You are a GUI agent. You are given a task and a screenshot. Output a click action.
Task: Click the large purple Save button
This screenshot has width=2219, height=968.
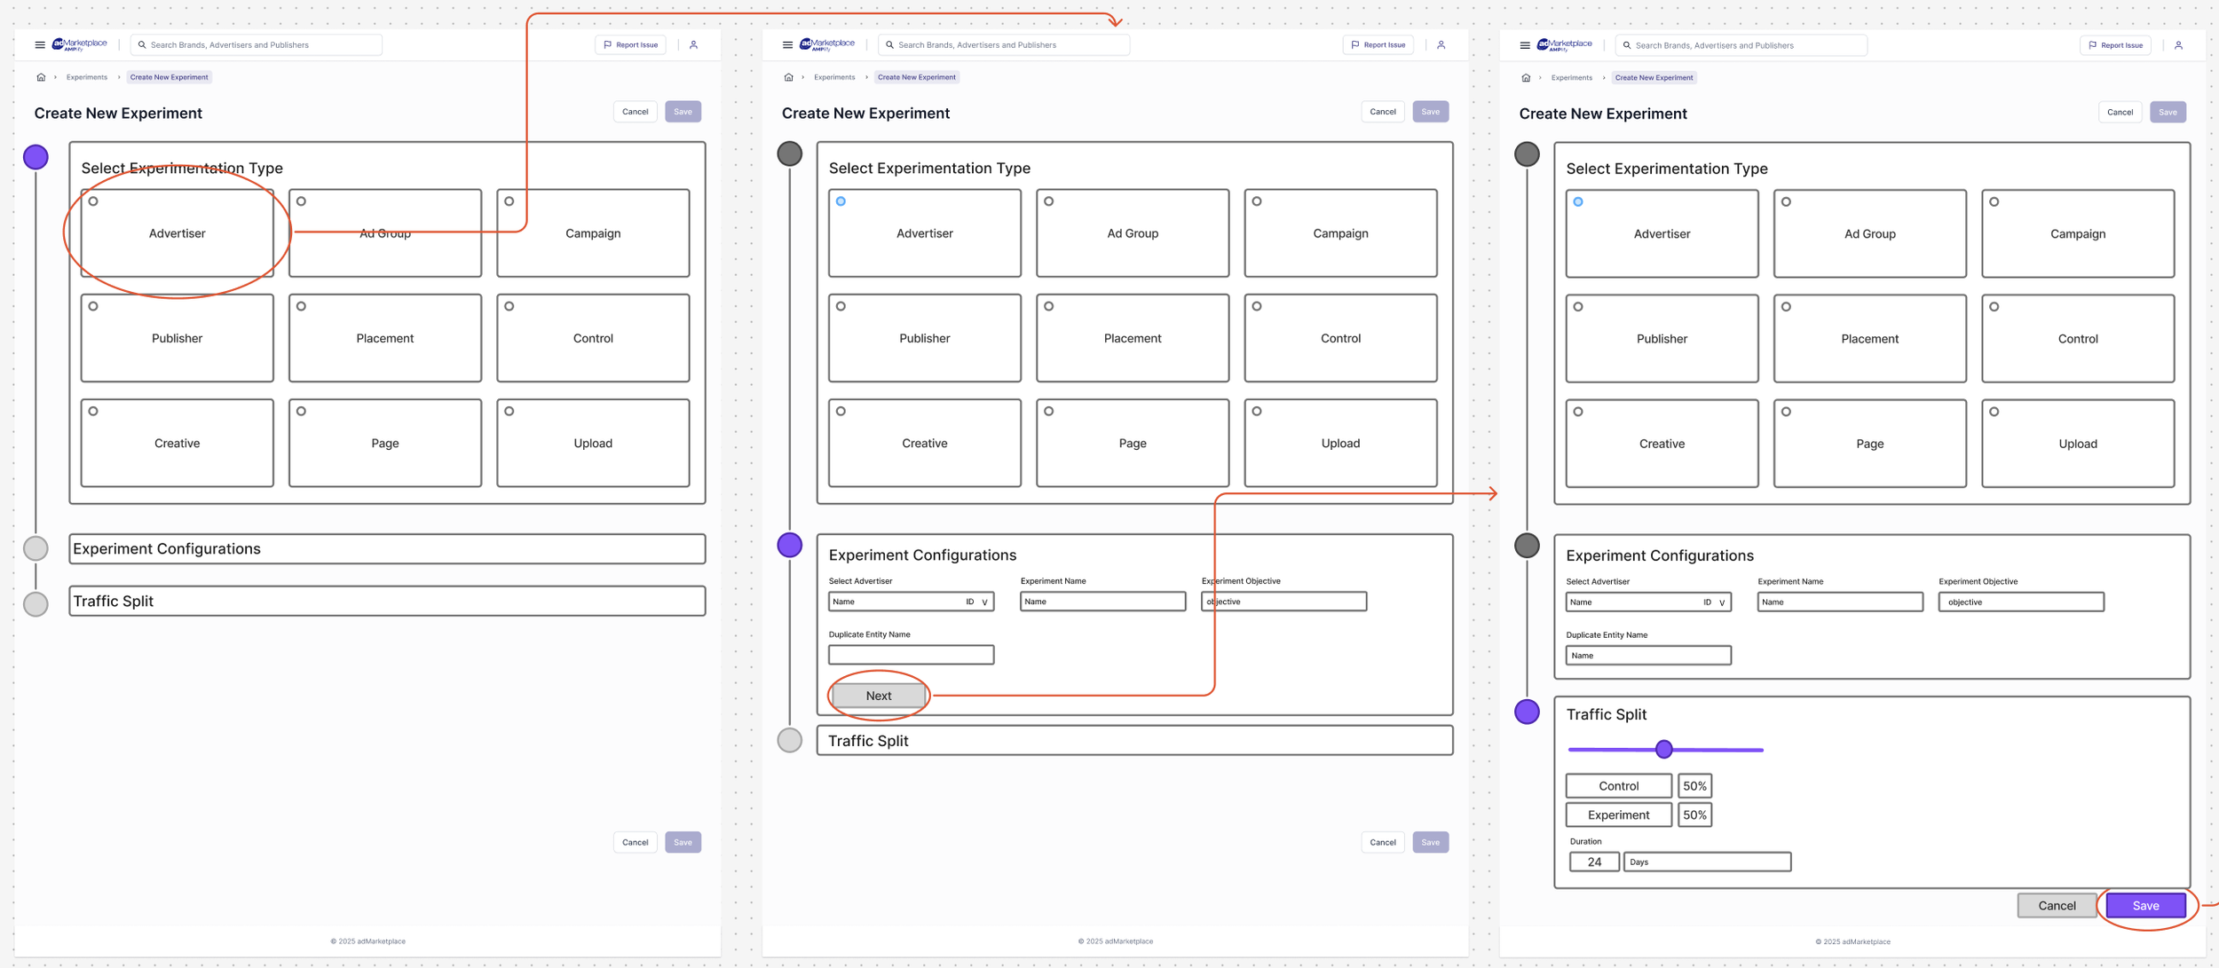click(x=2145, y=905)
